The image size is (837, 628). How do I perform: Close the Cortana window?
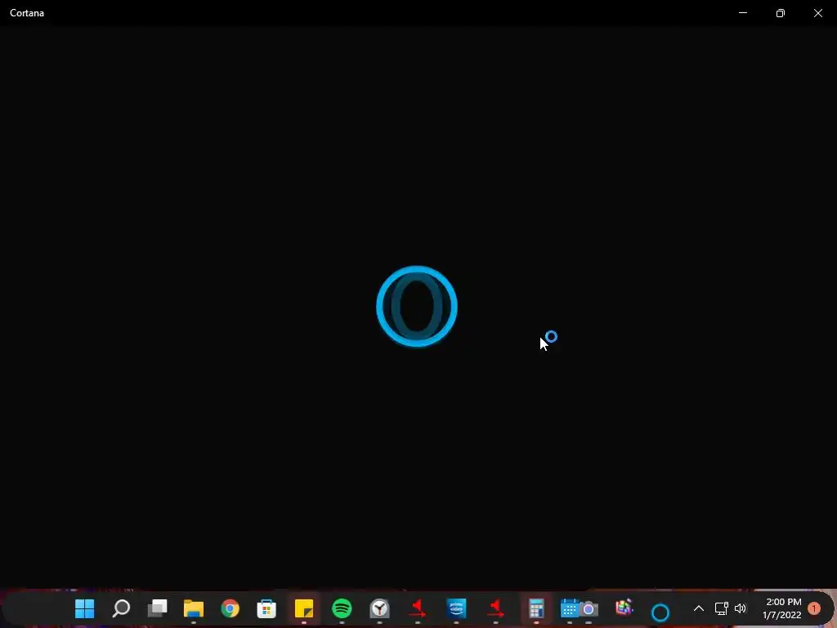click(x=817, y=13)
